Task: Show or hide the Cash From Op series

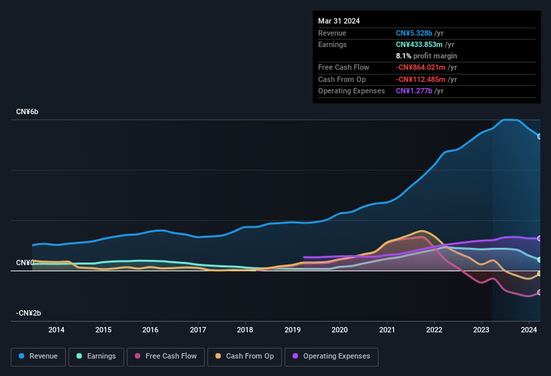Action: pyautogui.click(x=244, y=357)
